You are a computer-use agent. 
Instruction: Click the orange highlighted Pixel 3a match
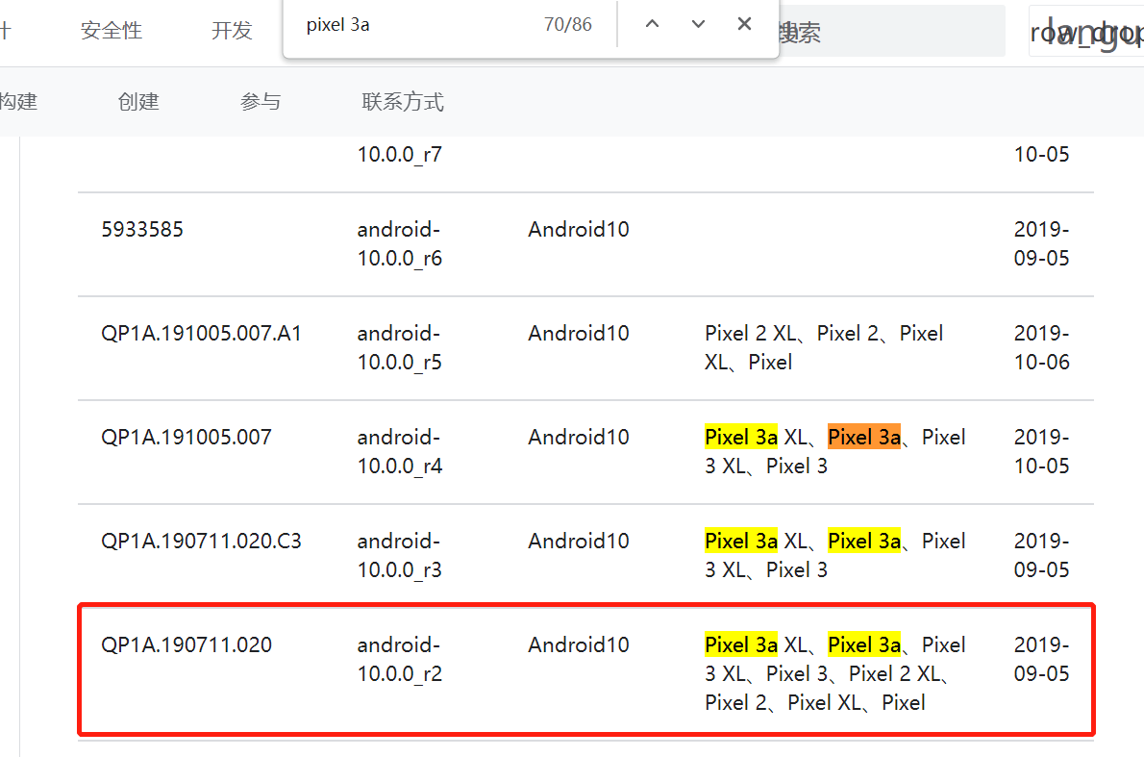coord(864,438)
